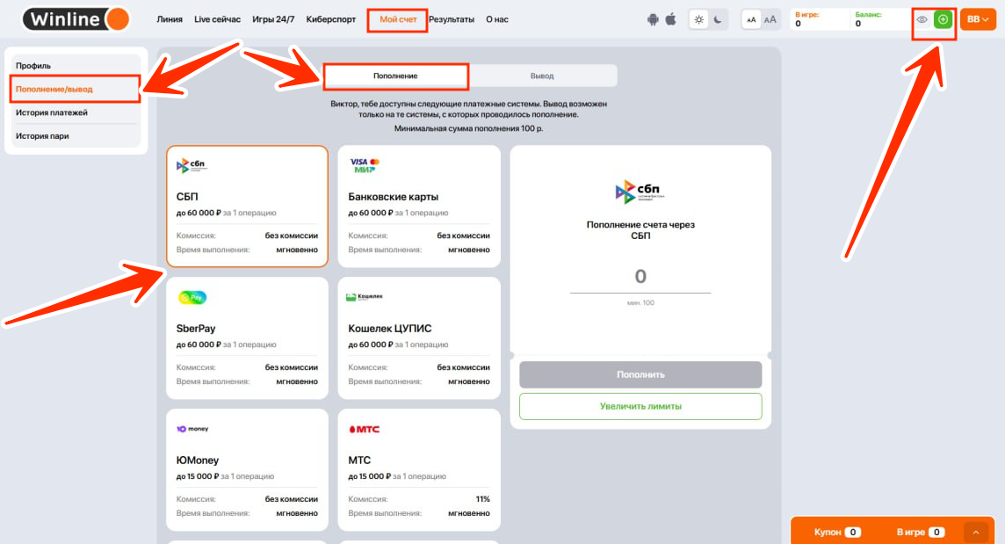The height and width of the screenshot is (544, 1005).
Task: Open the BB user account dropdown
Action: coord(978,19)
